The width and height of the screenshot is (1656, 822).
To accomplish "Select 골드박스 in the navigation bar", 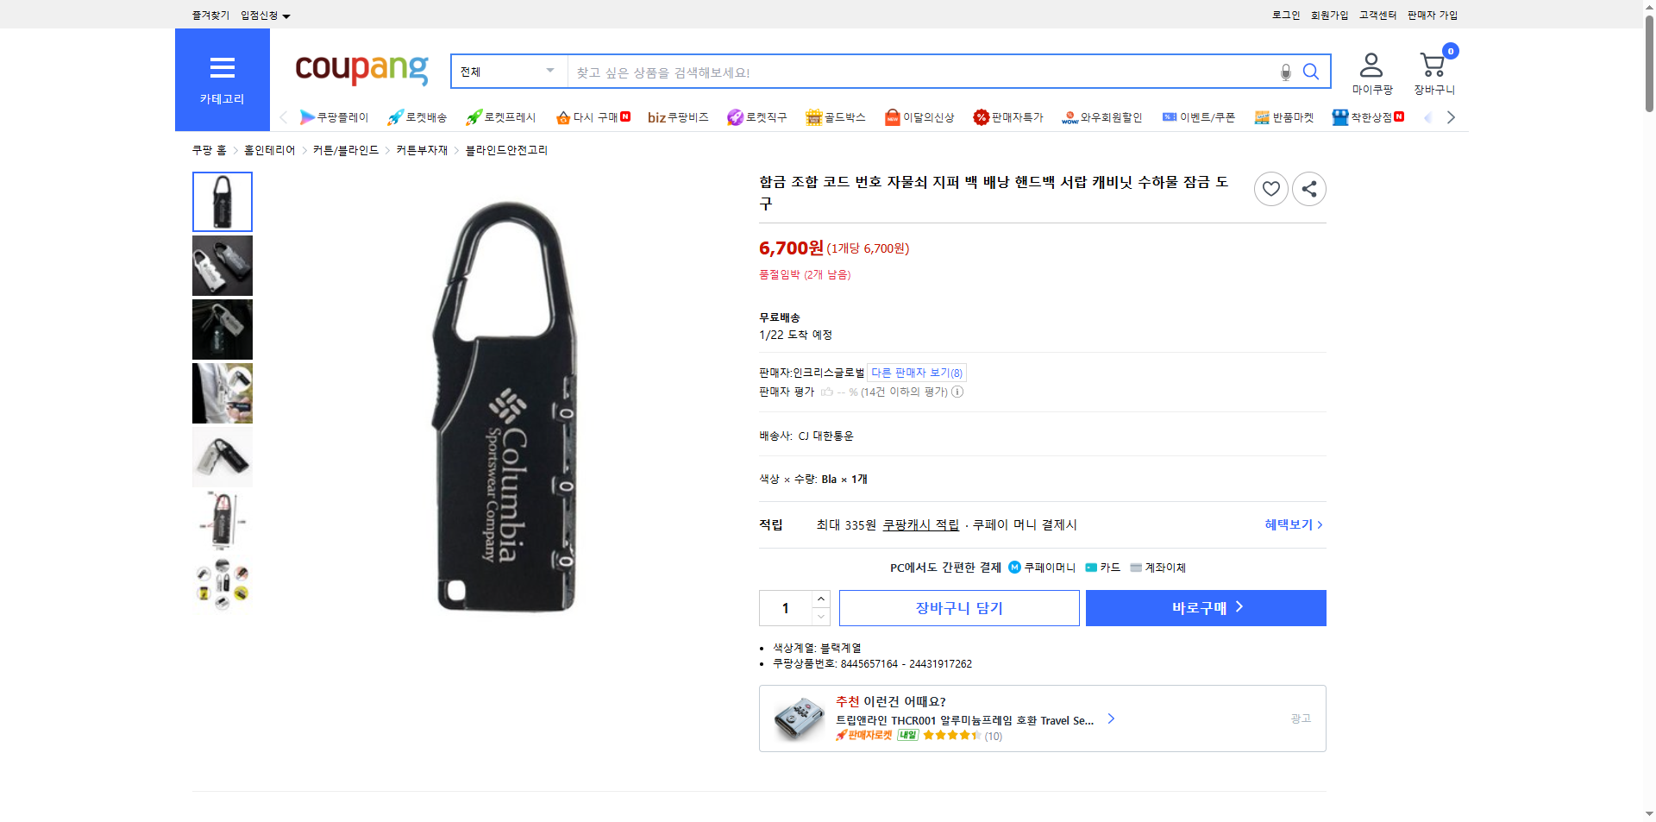I will tap(835, 117).
